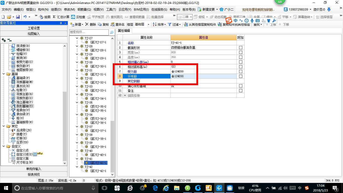
Task: Toggle 附加 checkbox for 相对偏心距 row
Action: pos(241,62)
